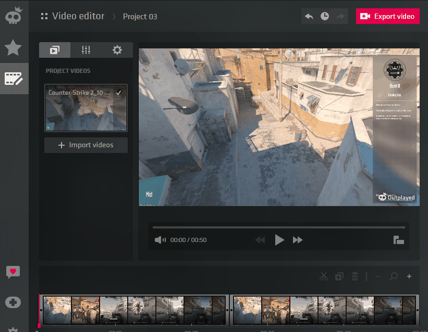Select the first timeline clip
Screen dimensions: 428x332
tap(134, 310)
